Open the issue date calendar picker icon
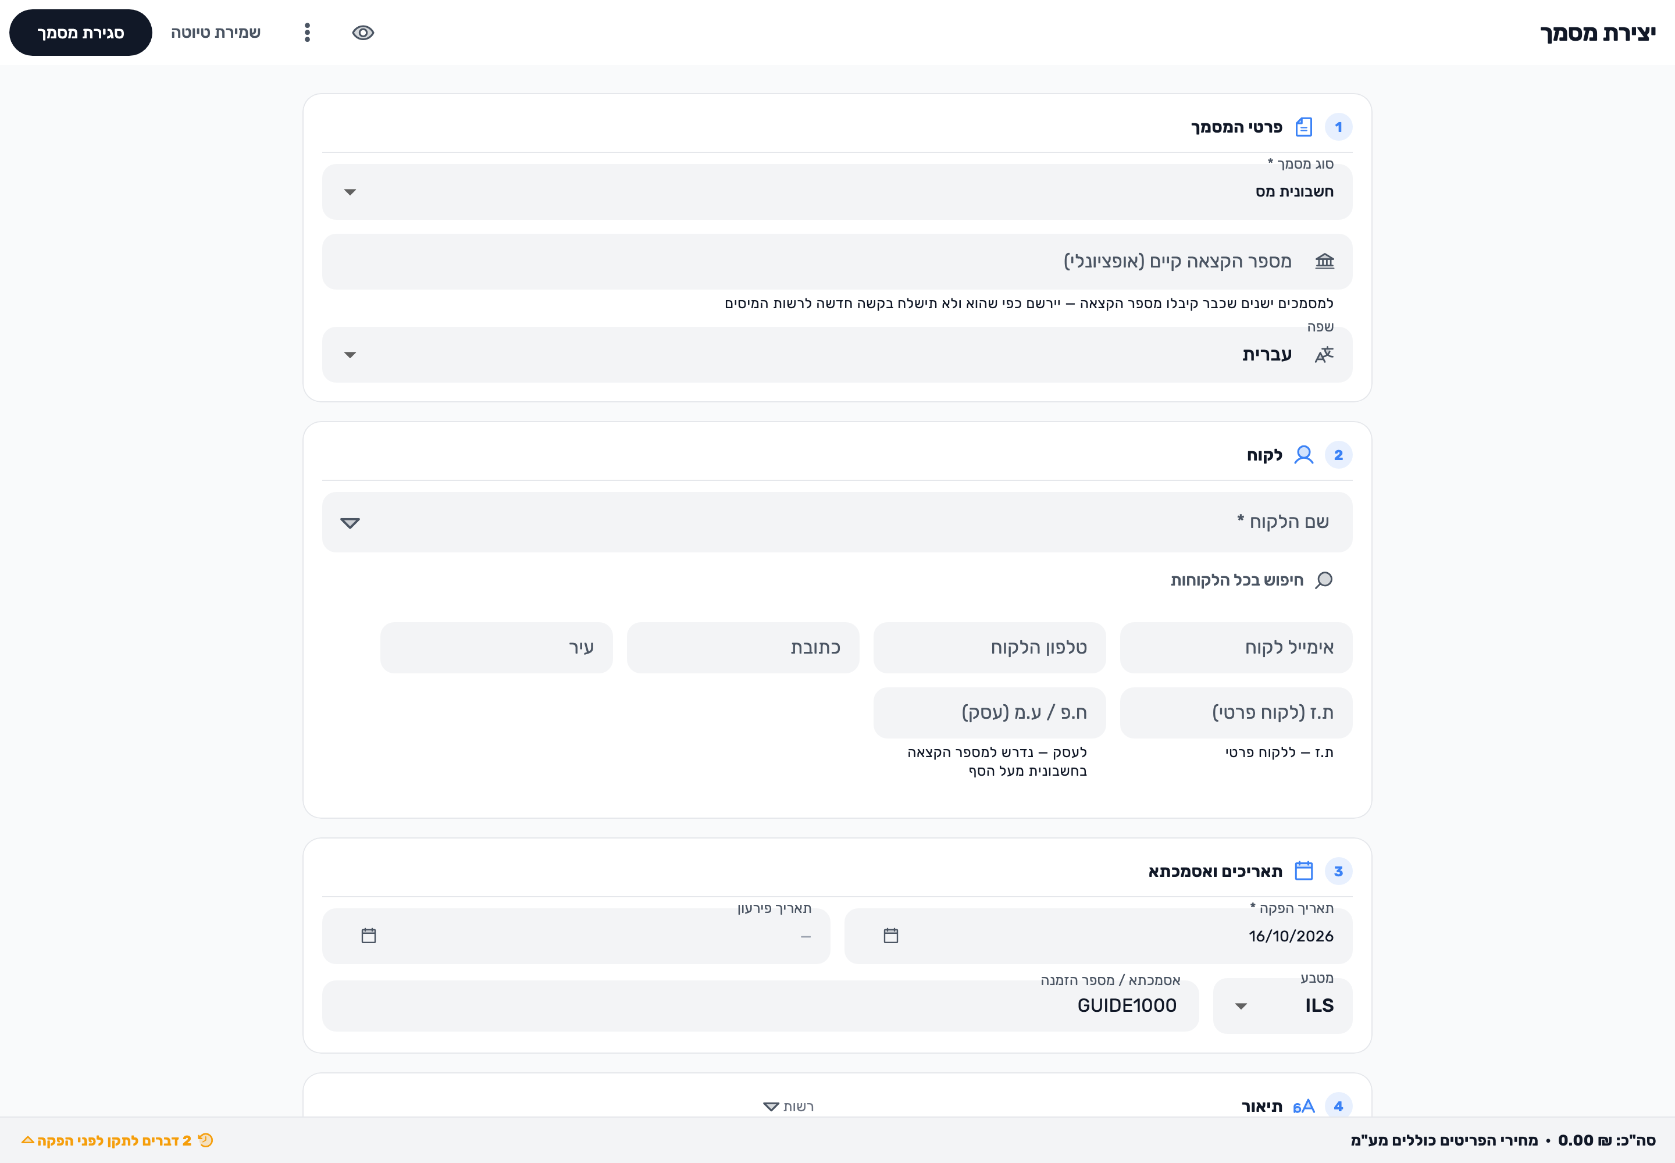The width and height of the screenshot is (1675, 1163). [x=890, y=936]
